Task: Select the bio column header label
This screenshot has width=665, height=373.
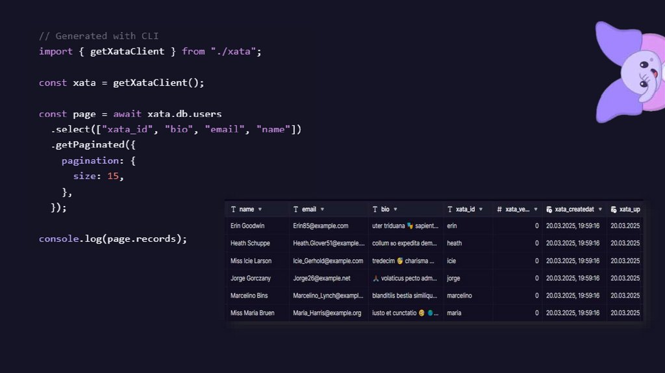Action: [385, 209]
